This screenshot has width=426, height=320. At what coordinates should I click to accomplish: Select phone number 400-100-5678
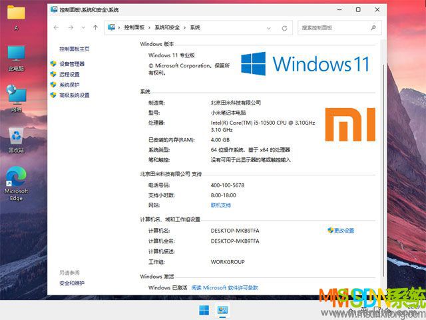coord(228,185)
